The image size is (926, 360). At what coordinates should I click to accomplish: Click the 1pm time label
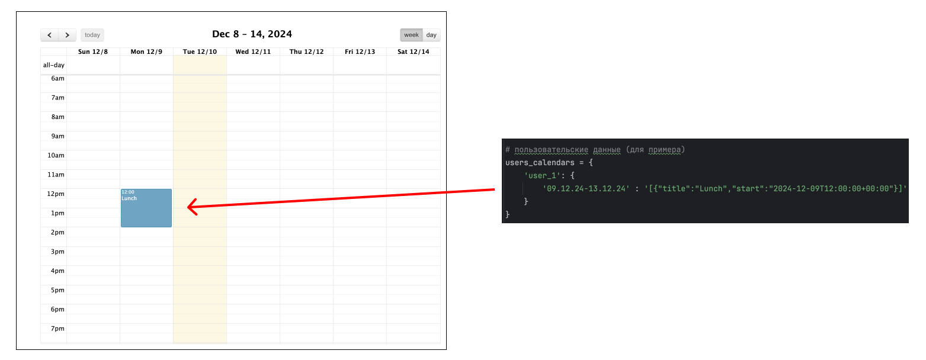pos(57,213)
